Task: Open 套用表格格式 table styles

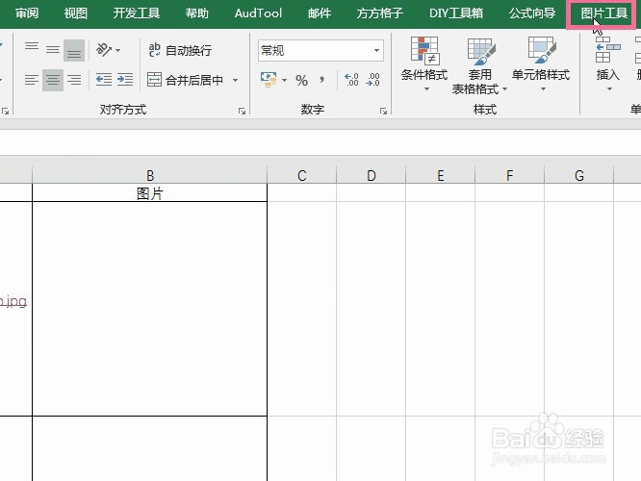Action: [479, 65]
